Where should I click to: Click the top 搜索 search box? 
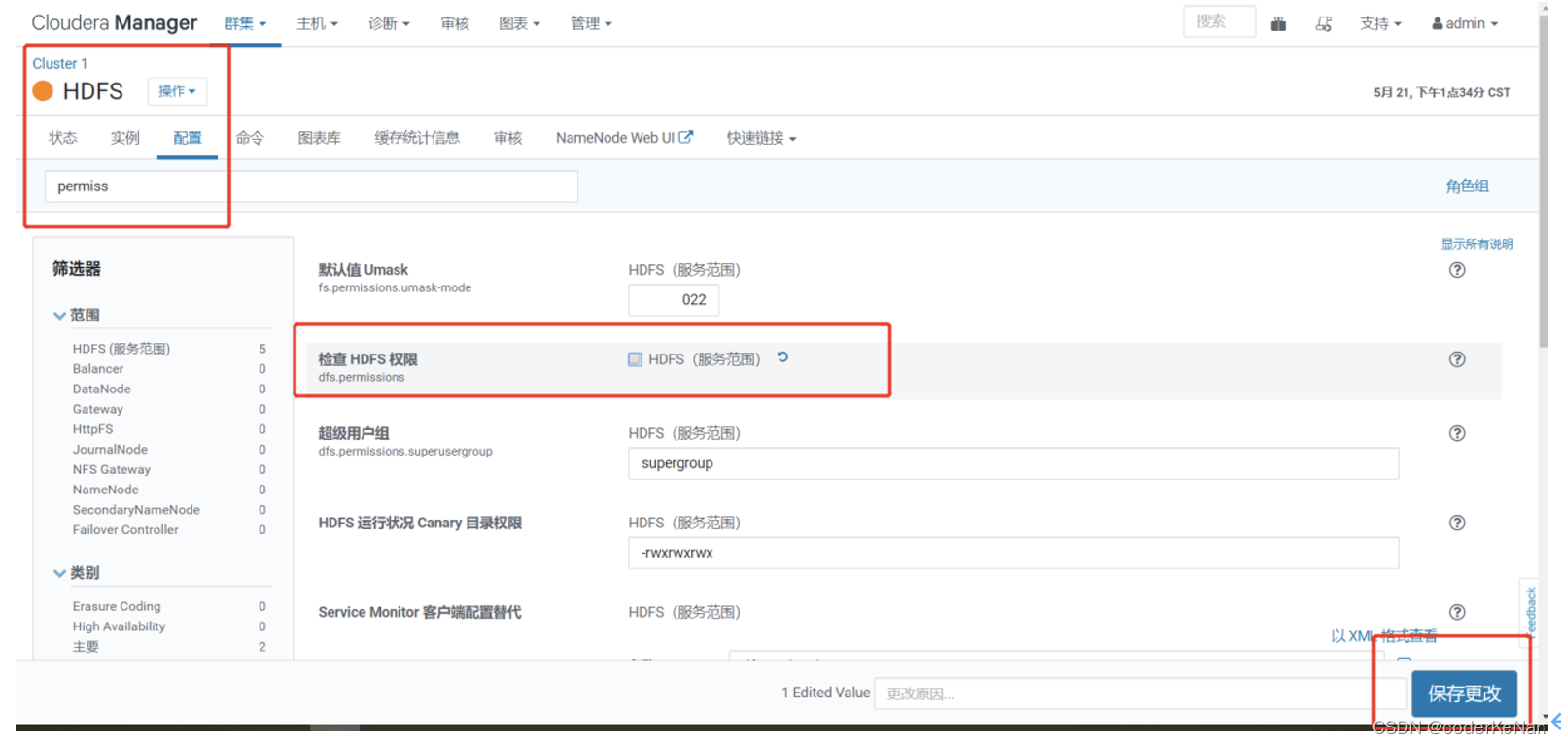tap(1219, 21)
